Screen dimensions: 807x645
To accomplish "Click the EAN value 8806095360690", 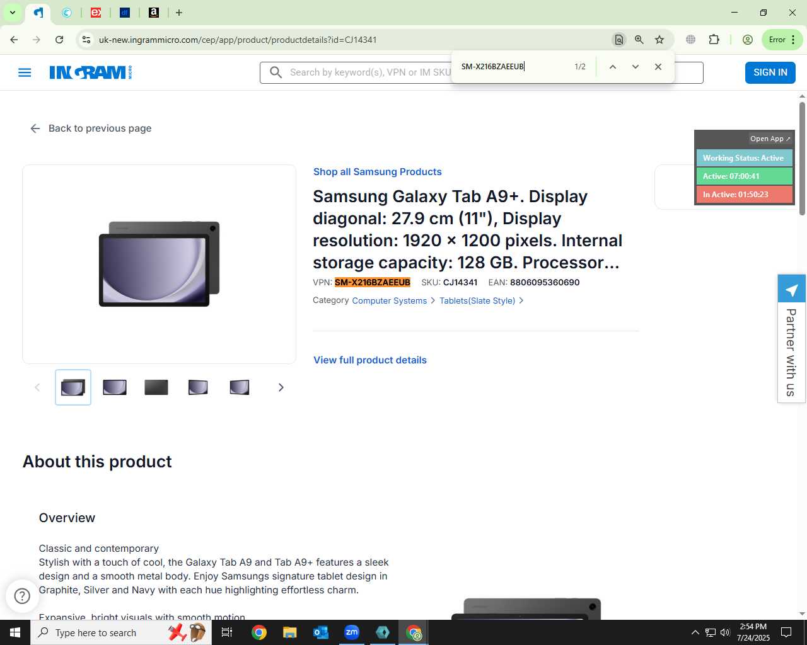I will 545,283.
